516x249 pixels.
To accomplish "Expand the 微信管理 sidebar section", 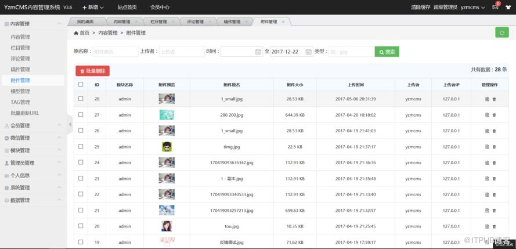I will click(x=33, y=138).
